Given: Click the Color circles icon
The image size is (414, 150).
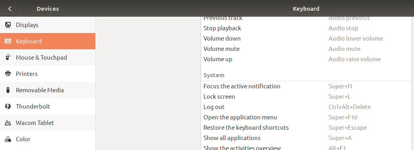Looking at the screenshot, I should (8, 139).
